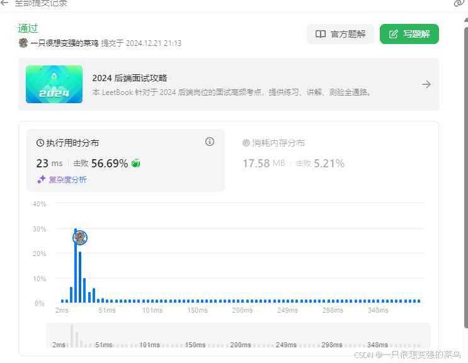Go back via the left arrow icon

point(4,3)
